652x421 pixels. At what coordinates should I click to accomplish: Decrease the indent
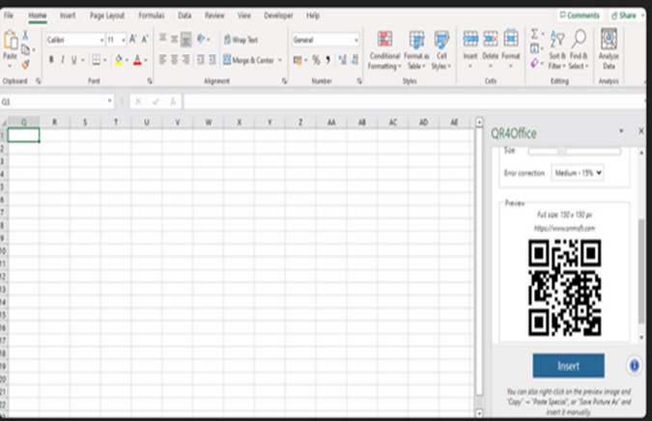tap(200, 60)
